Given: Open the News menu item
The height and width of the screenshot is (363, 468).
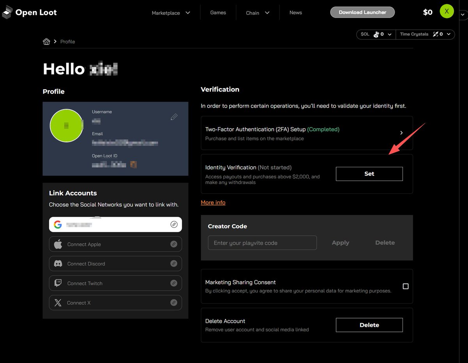Looking at the screenshot, I should [x=296, y=12].
